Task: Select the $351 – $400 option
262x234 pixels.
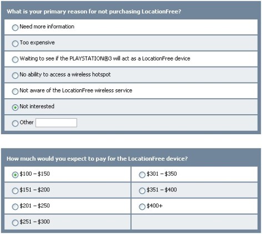Action: click(142, 191)
